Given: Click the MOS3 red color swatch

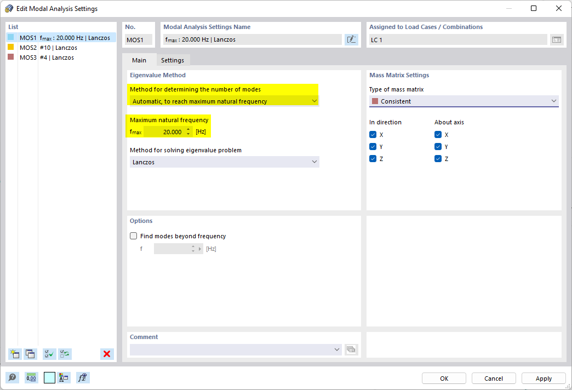Looking at the screenshot, I should coord(10,57).
